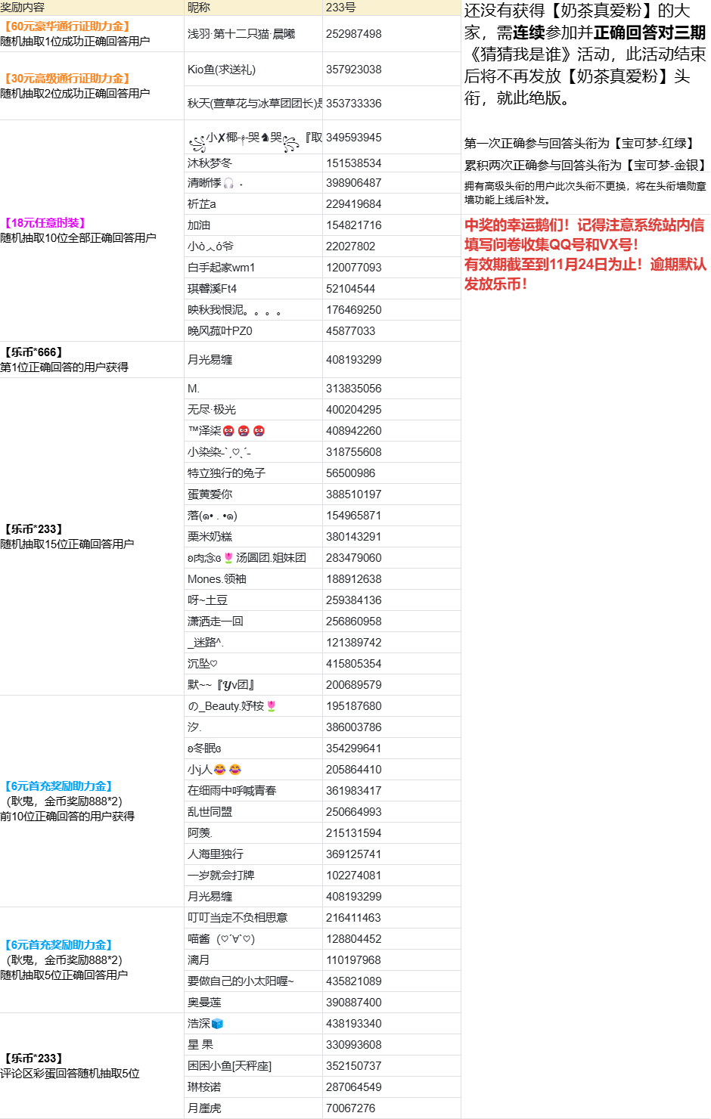This screenshot has height=1119, width=711.
Task: Select the 奖励内容 column header
Action: [23, 8]
